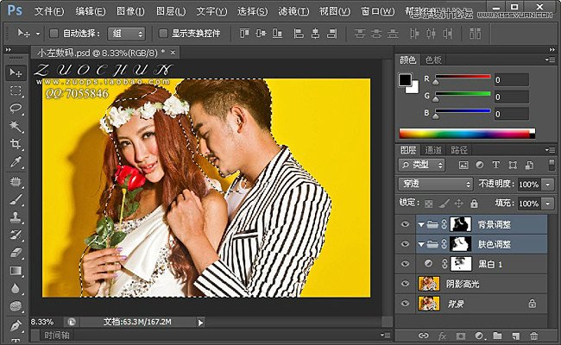
Task: Open the 图像 menu
Action: pyautogui.click(x=130, y=11)
